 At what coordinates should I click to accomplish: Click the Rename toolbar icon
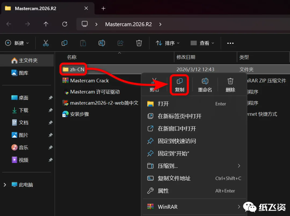[102, 43]
